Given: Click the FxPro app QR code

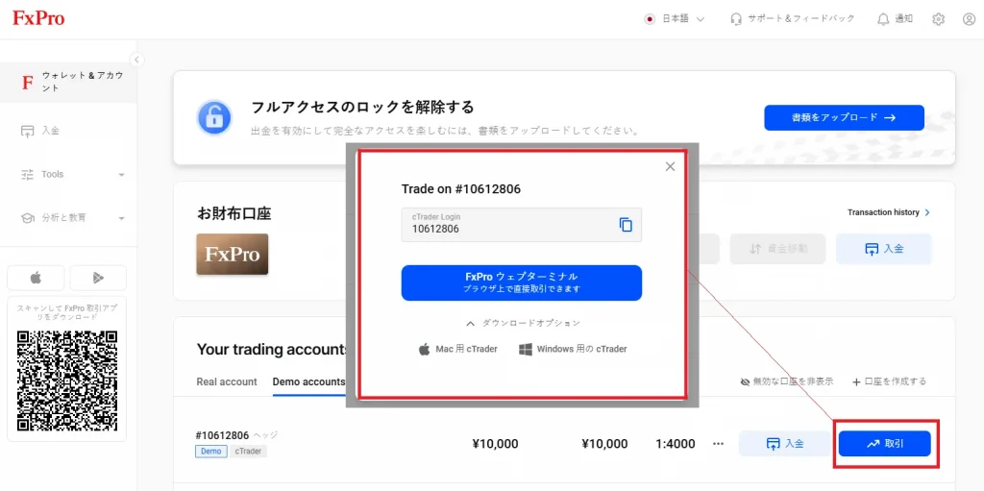Looking at the screenshot, I should (x=67, y=381).
